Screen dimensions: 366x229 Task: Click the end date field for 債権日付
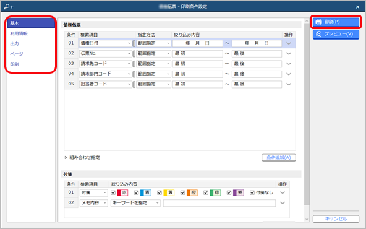(x=257, y=43)
